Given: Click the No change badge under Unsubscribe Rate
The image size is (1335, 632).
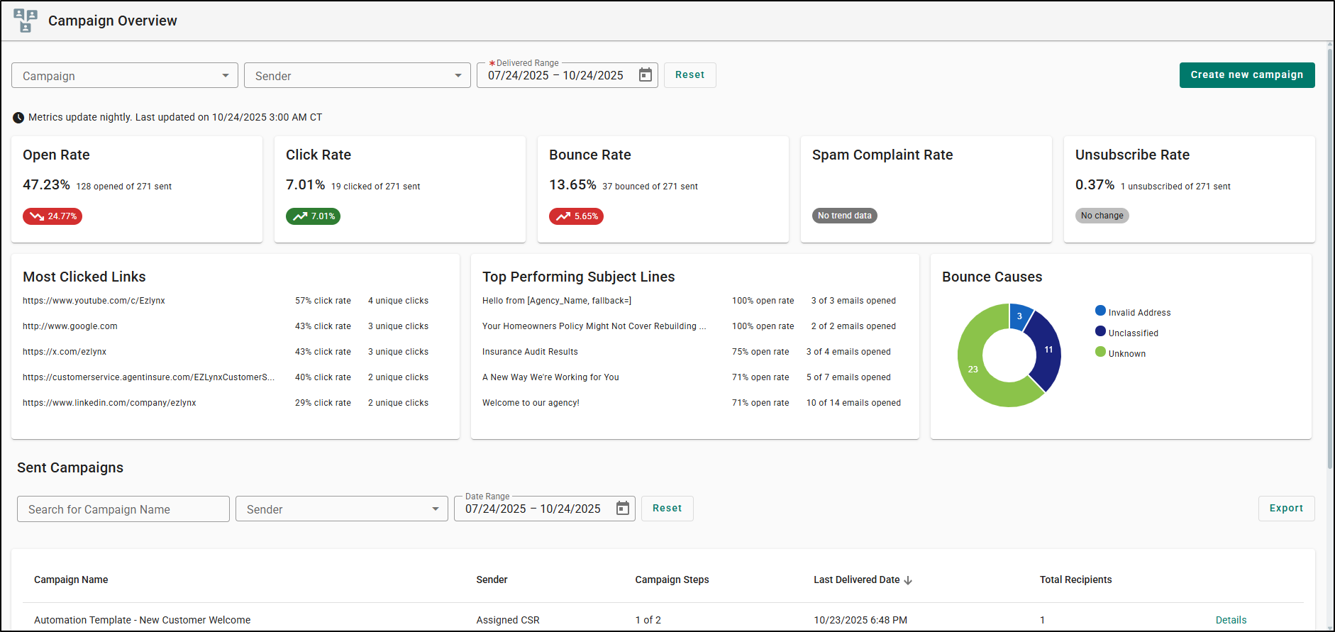Looking at the screenshot, I should click(x=1102, y=216).
